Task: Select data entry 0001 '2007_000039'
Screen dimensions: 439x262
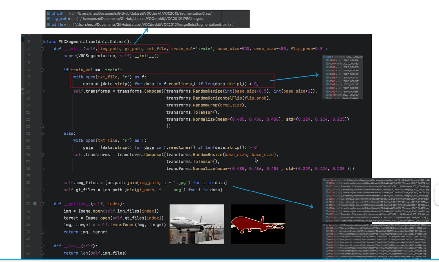Action: click(x=343, y=64)
